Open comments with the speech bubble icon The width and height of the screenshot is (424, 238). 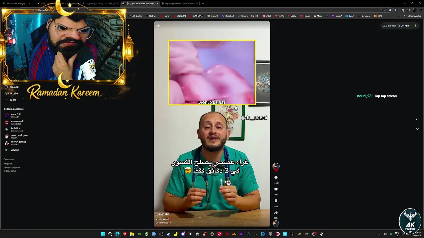[276, 189]
